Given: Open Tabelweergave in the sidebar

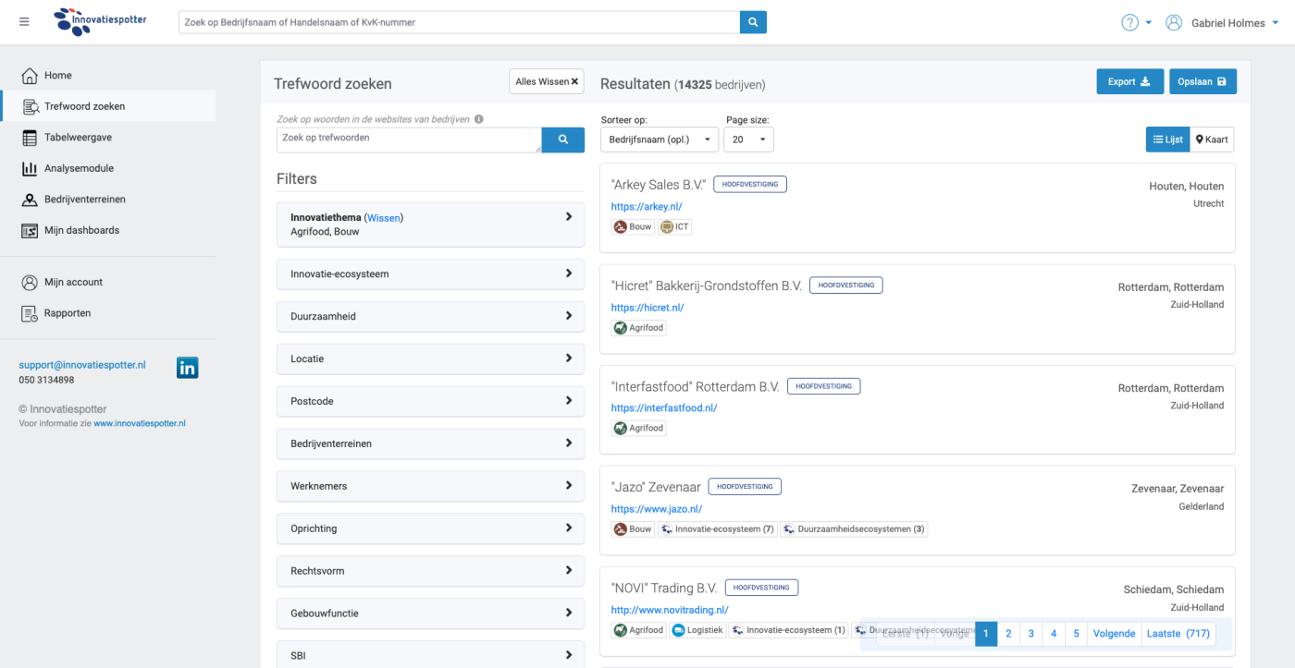Looking at the screenshot, I should pyautogui.click(x=79, y=138).
